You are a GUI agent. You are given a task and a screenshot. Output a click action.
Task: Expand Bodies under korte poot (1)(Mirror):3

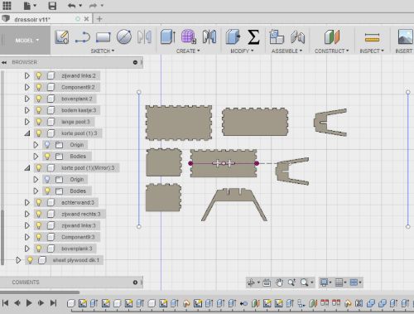[x=36, y=191]
